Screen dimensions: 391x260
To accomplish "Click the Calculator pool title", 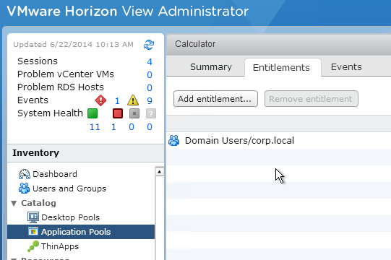I will pos(195,44).
